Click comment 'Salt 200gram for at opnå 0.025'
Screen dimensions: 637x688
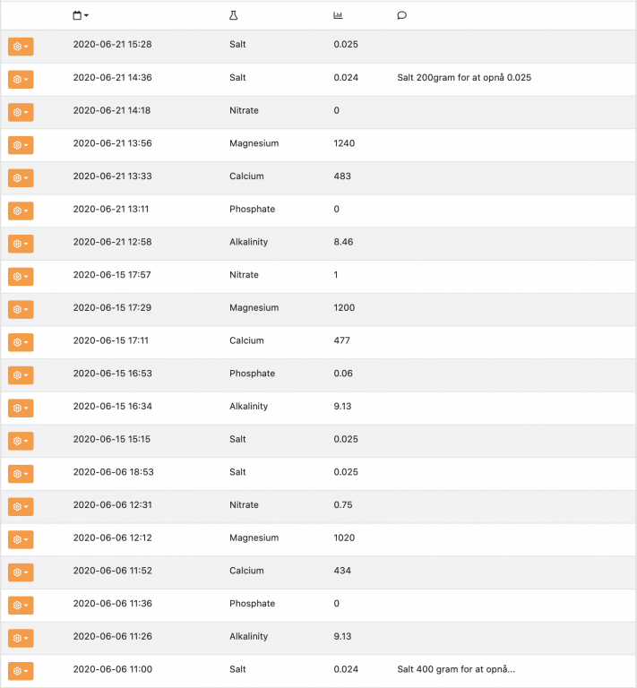click(464, 78)
